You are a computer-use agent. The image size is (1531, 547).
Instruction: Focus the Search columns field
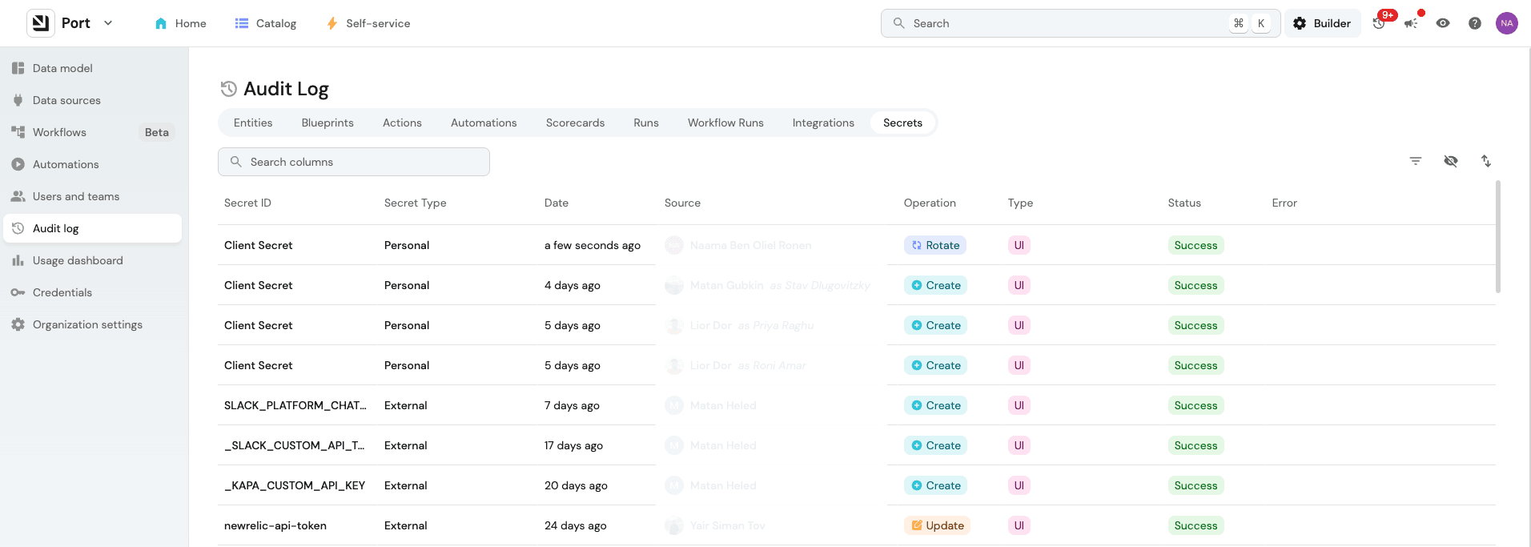tap(354, 162)
